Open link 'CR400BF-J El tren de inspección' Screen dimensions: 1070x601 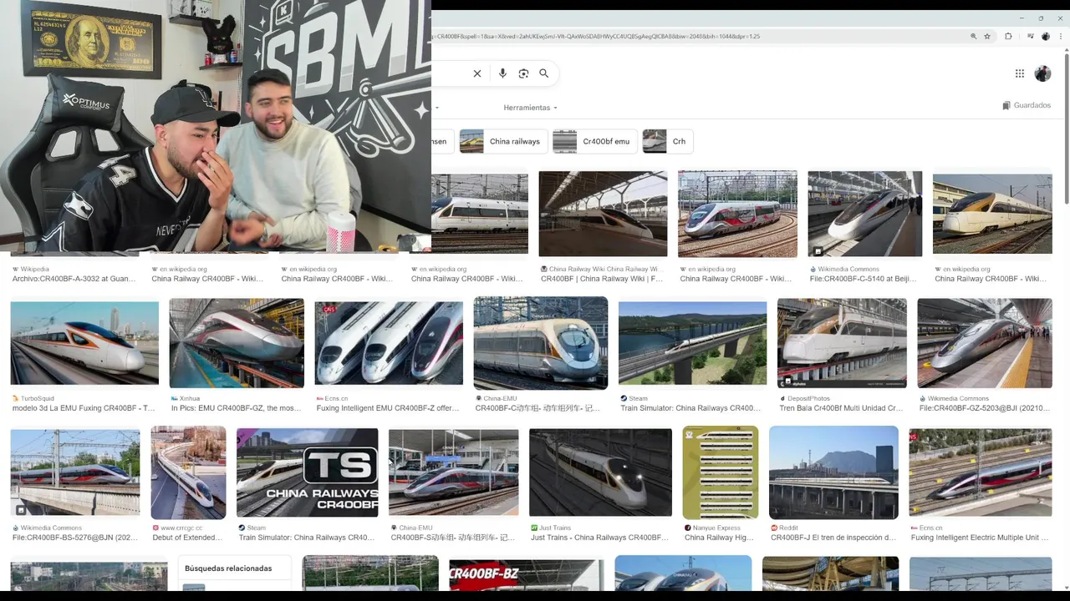pos(833,538)
